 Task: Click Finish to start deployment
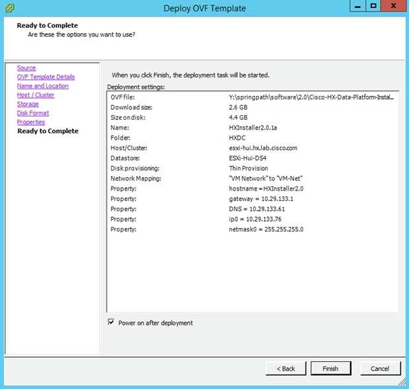coord(330,368)
